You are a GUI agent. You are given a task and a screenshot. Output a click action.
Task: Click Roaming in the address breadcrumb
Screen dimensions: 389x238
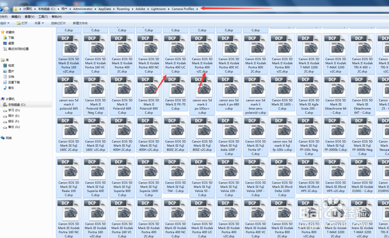click(123, 9)
